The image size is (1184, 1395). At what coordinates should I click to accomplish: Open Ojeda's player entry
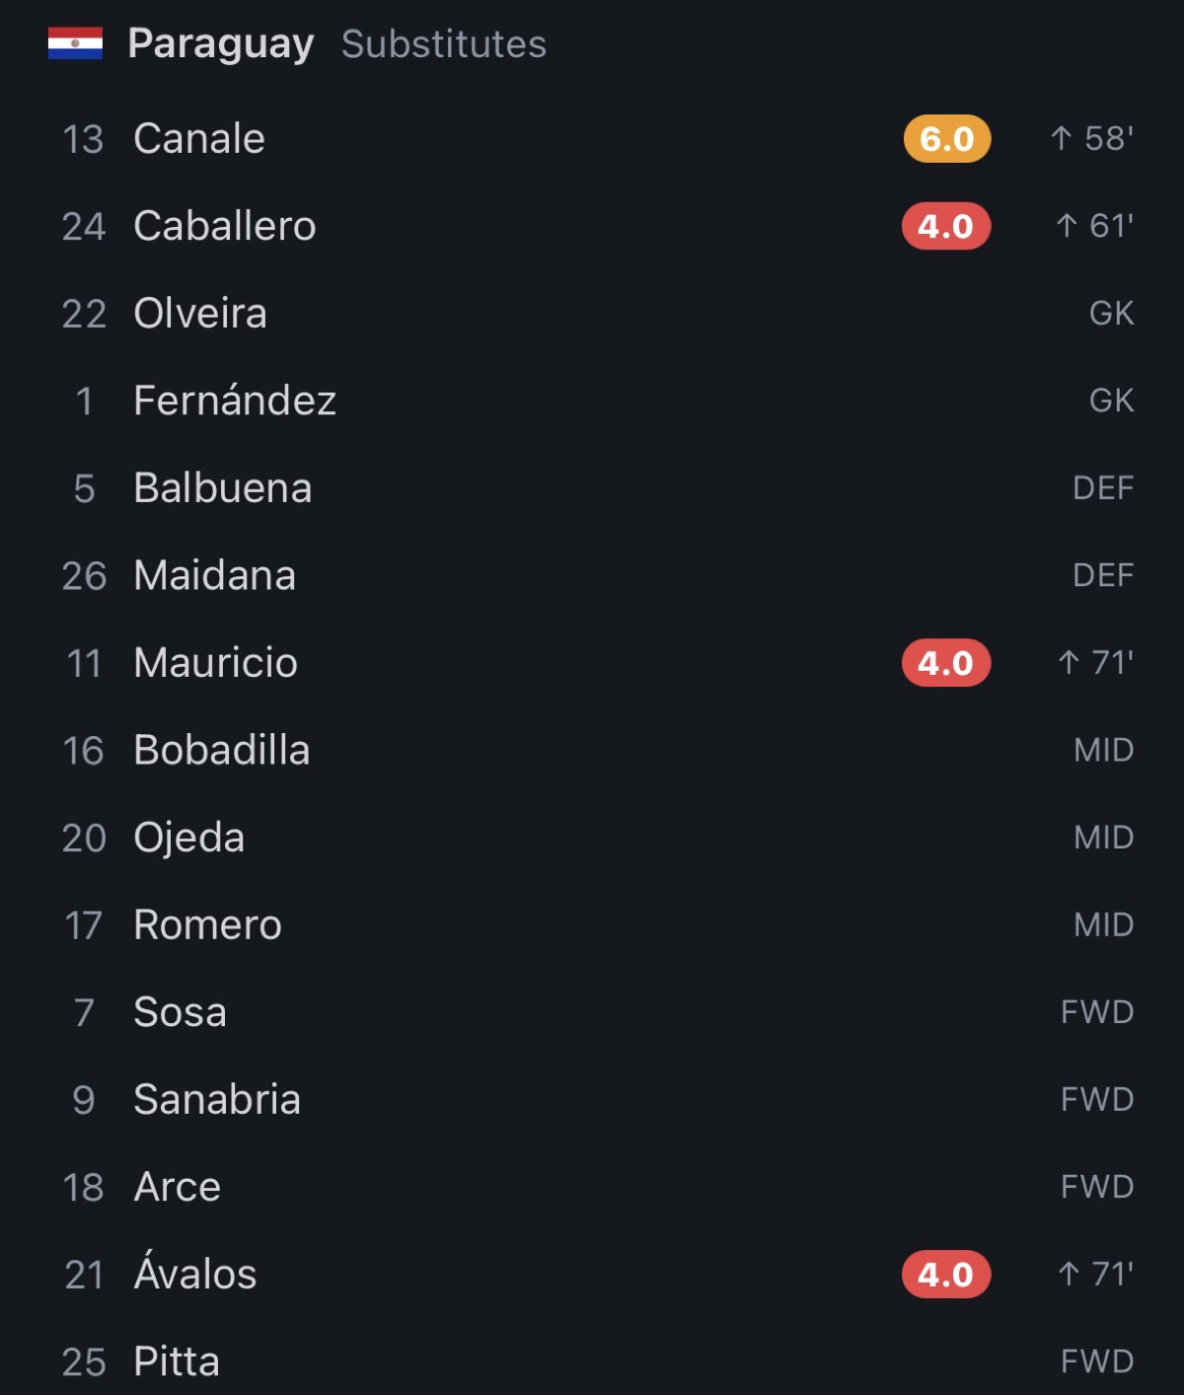tap(592, 838)
